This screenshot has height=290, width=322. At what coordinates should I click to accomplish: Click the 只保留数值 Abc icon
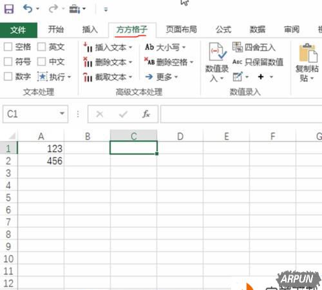tap(237, 62)
